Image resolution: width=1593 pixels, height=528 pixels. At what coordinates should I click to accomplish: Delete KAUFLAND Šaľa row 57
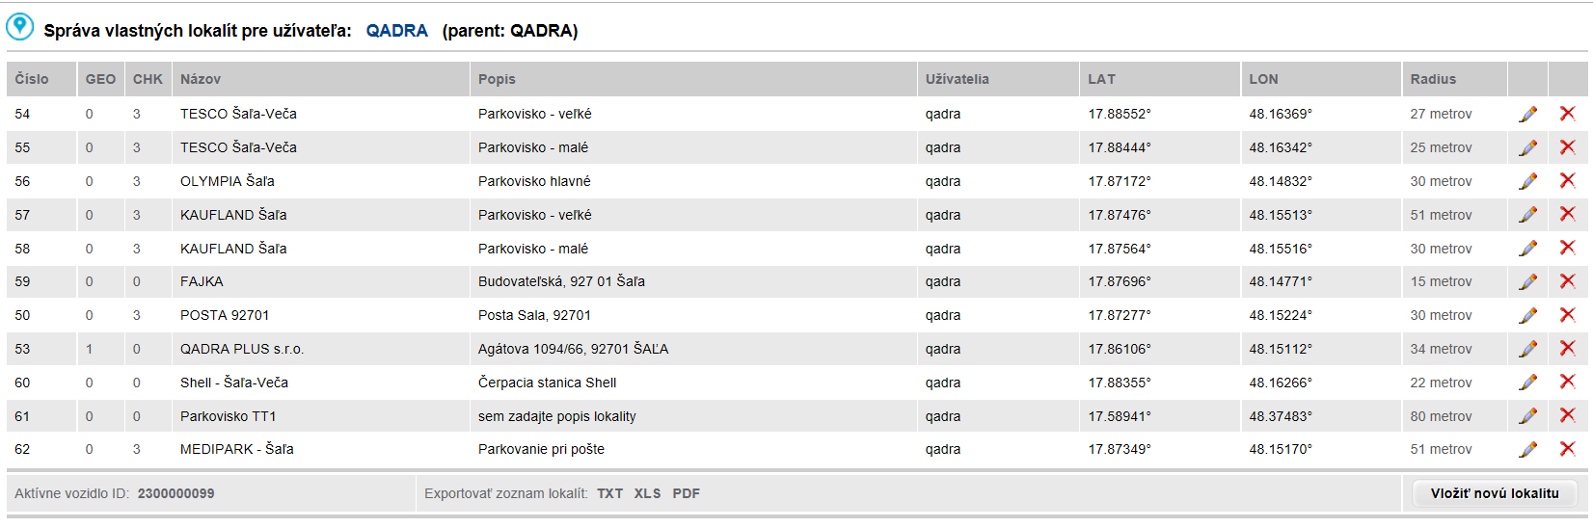click(1567, 214)
